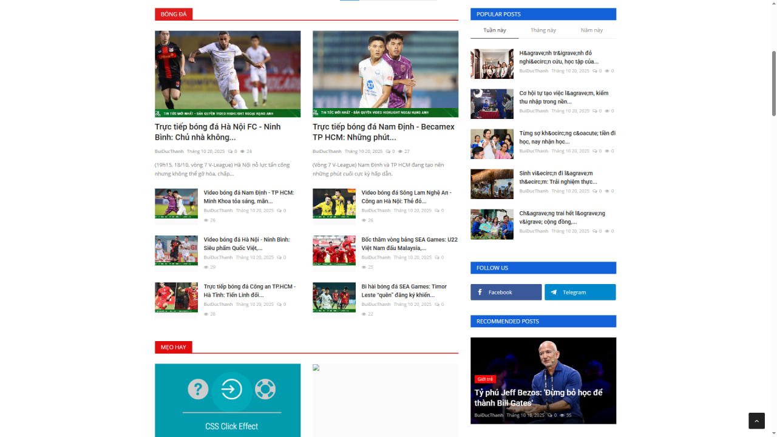The width and height of the screenshot is (777, 437).
Task: Open the Facebook follow button
Action: coord(506,292)
